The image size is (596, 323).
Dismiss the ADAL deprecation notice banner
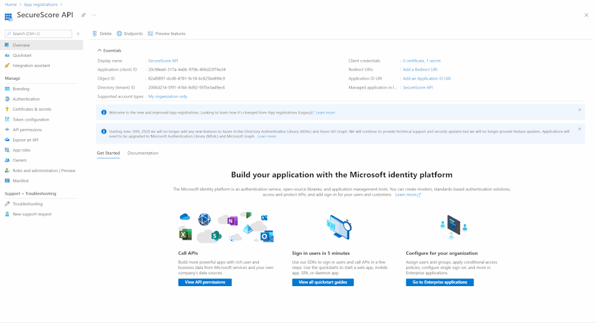pyautogui.click(x=580, y=129)
